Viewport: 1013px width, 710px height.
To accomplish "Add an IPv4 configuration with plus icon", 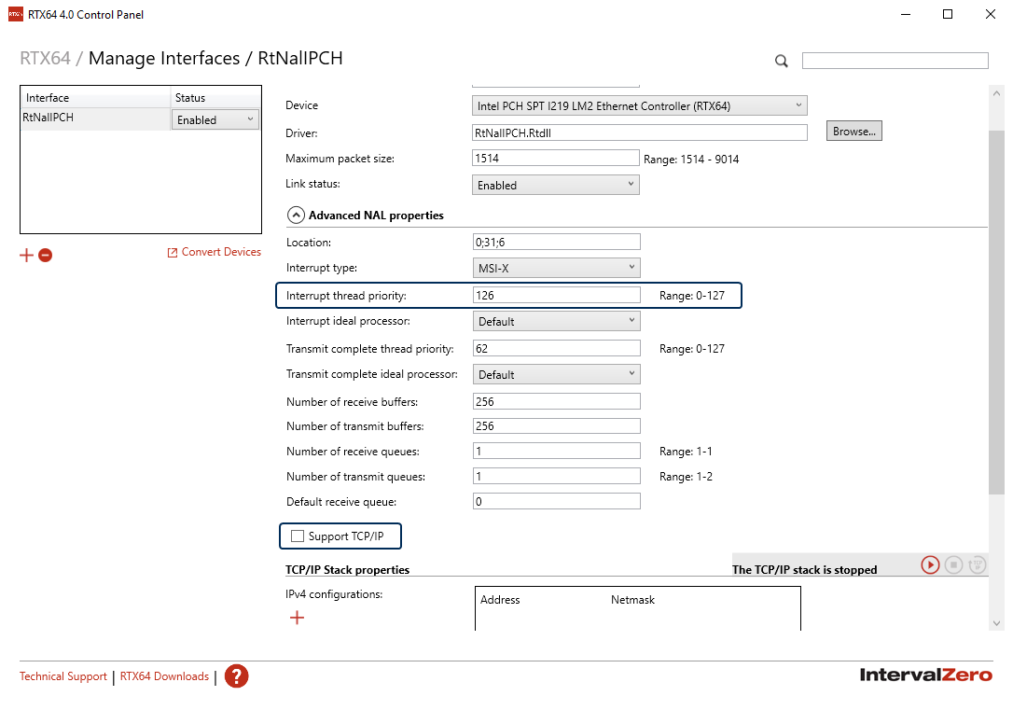I will click(297, 618).
